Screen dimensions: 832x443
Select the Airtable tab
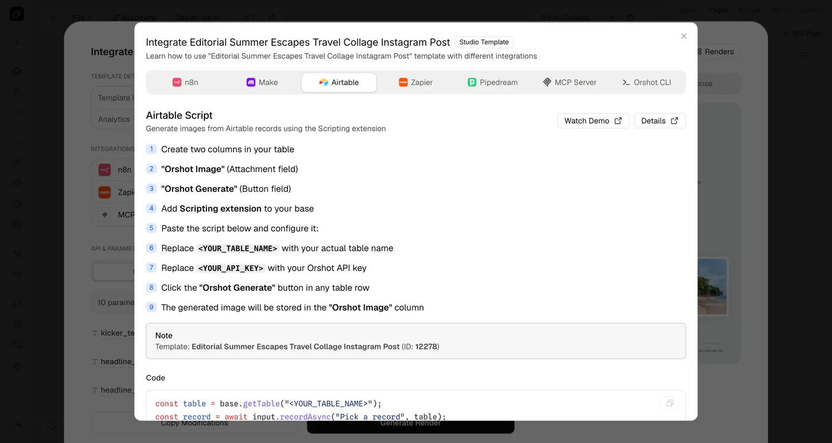tap(339, 83)
